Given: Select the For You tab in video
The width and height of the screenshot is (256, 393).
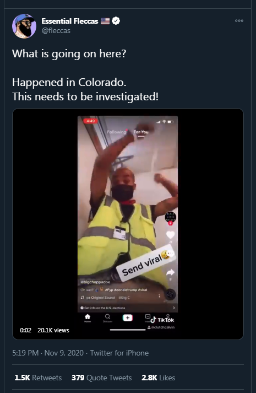Looking at the screenshot, I should click(141, 132).
